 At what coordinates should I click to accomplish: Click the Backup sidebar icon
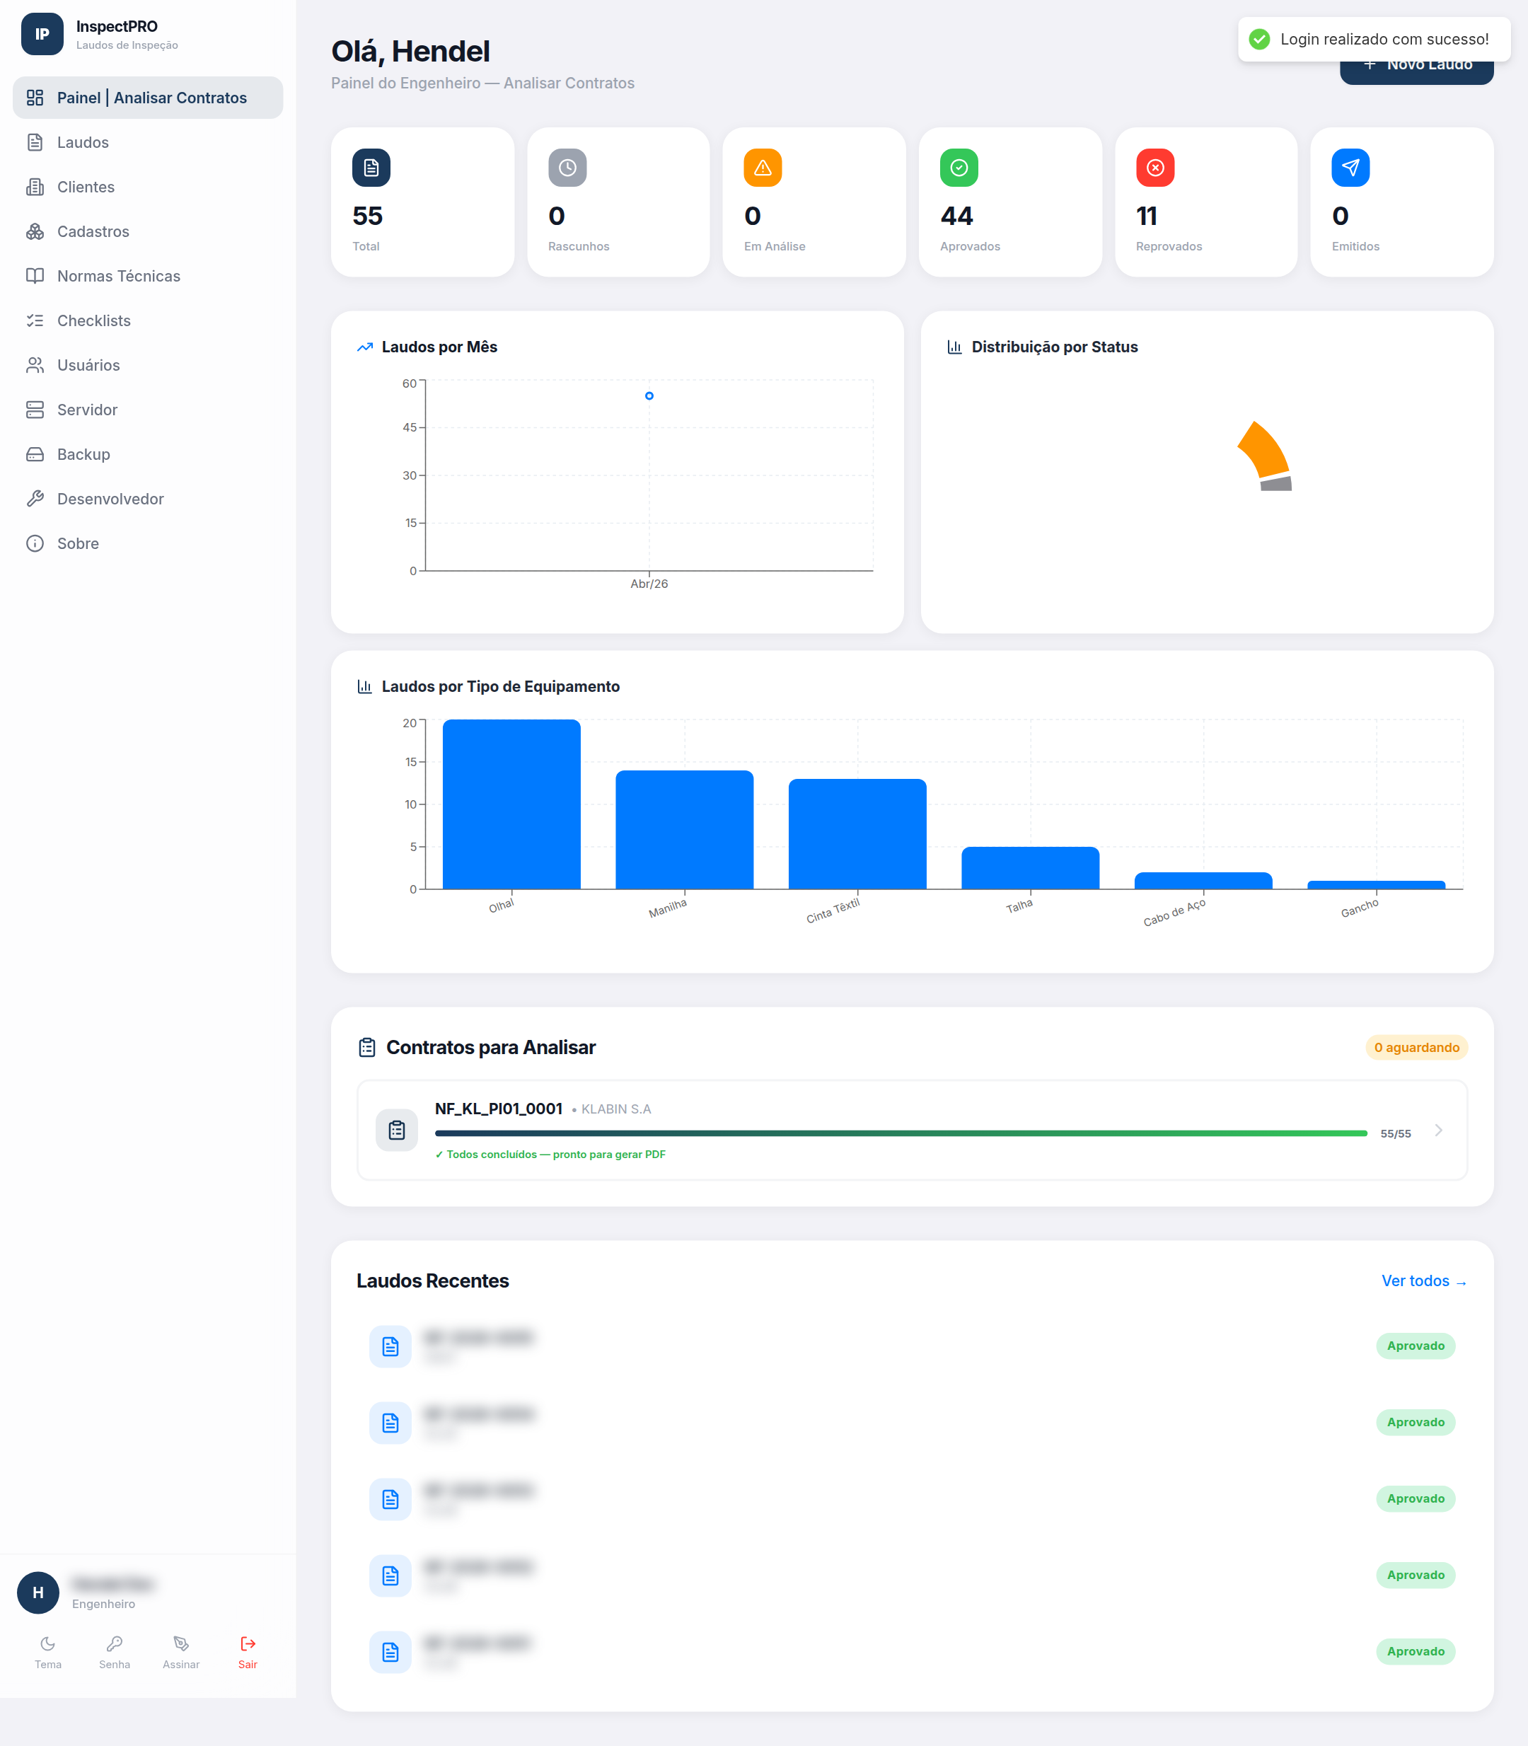pos(35,453)
